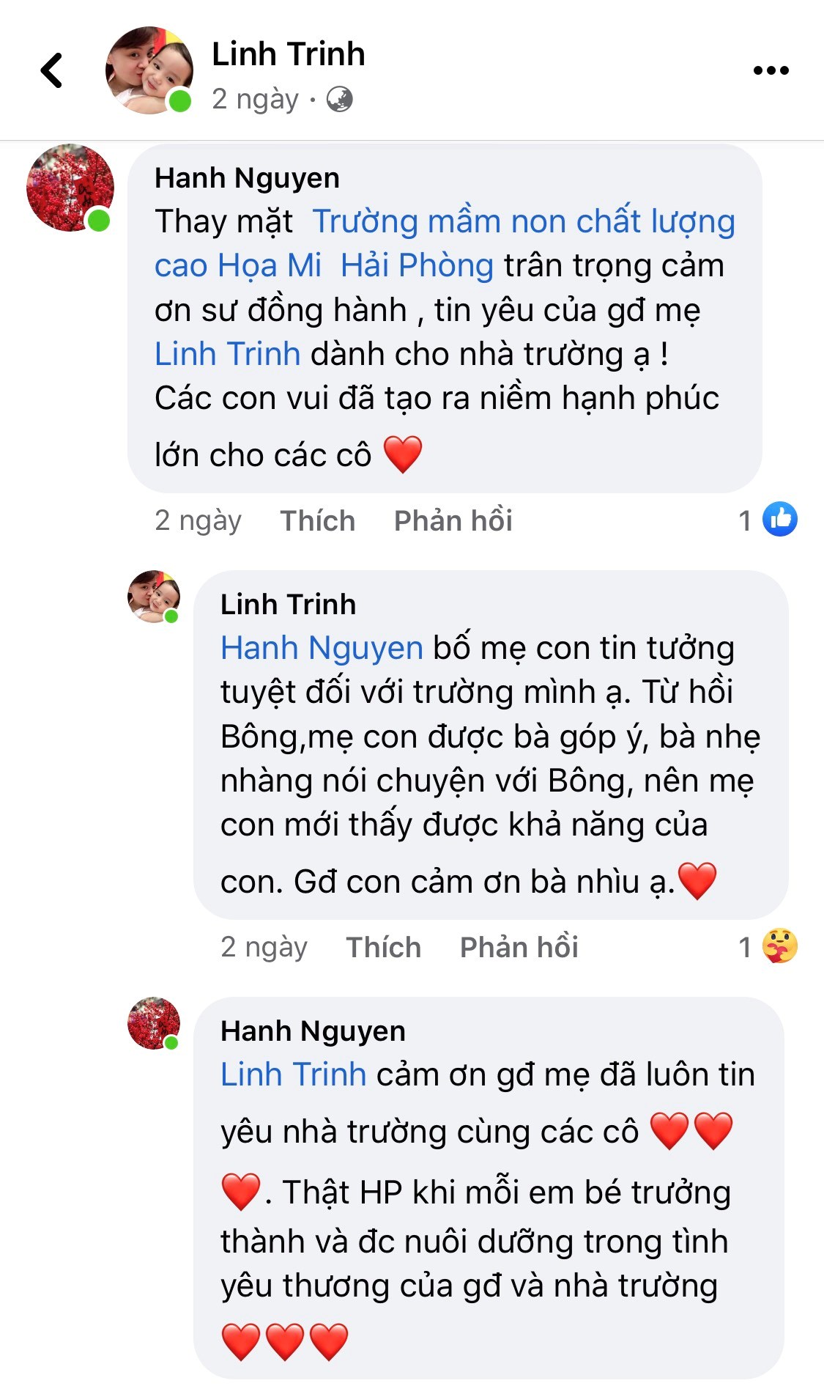The image size is (824, 1386).
Task: Click the public globe privacy icon
Action: pyautogui.click(x=339, y=99)
